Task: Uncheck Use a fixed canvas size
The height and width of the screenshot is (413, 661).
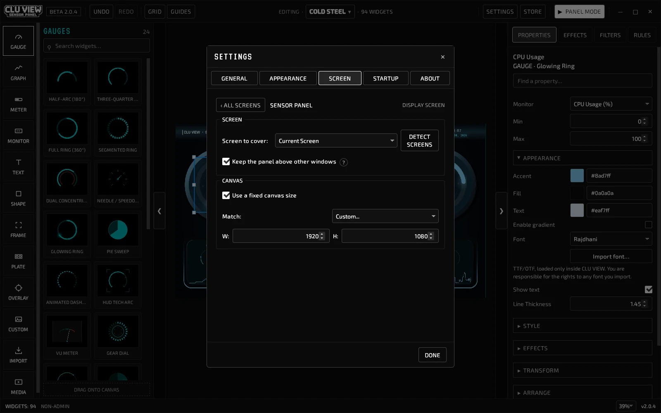Action: click(x=226, y=195)
